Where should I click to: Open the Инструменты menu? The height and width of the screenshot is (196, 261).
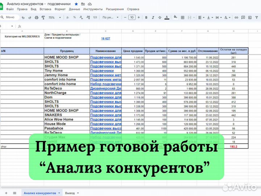(x=93, y=9)
